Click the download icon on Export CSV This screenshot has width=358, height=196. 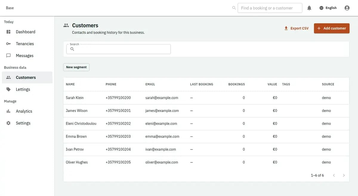pyautogui.click(x=286, y=28)
